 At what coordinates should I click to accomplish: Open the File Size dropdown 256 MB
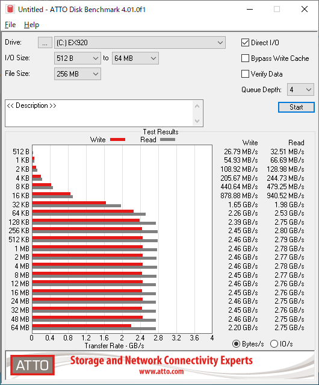78,74
